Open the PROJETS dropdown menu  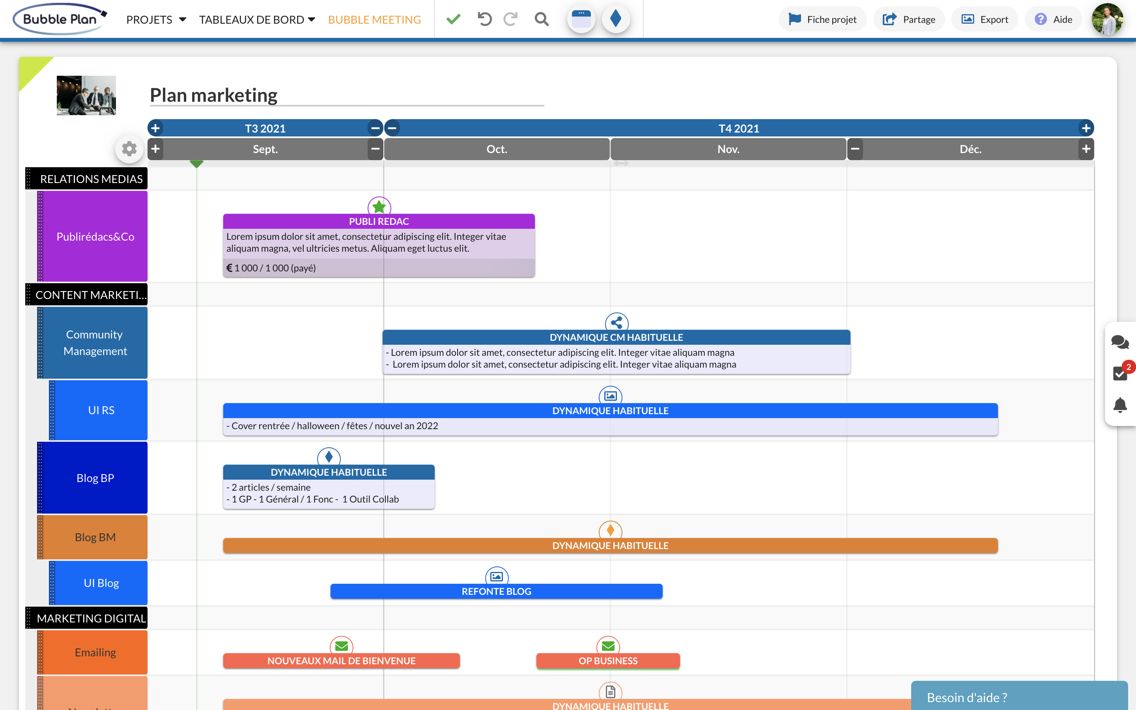[156, 20]
